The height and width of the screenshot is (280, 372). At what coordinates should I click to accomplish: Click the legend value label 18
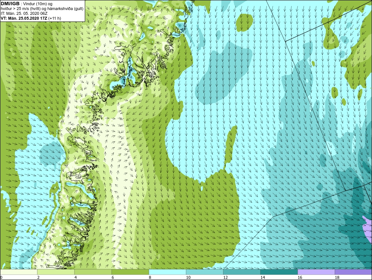point(337,277)
